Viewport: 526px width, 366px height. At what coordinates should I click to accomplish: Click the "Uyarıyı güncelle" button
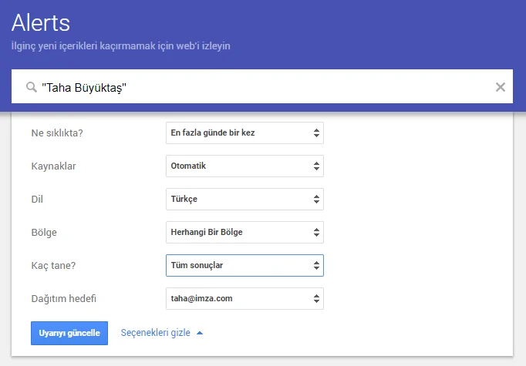(x=69, y=333)
